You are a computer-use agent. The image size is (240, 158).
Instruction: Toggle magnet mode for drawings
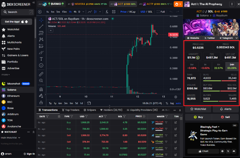(41, 89)
